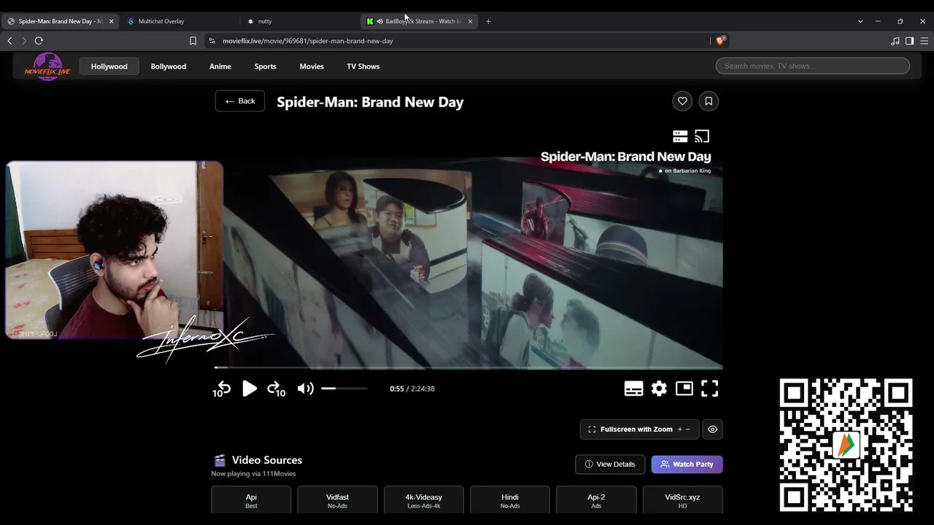This screenshot has width=934, height=525.
Task: Open the browser main menu
Action: (924, 41)
